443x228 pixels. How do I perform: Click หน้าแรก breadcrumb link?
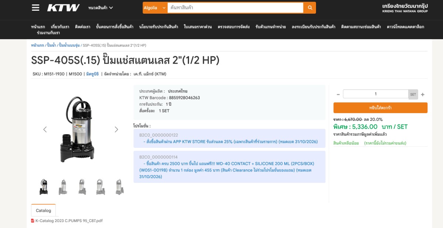point(37,45)
